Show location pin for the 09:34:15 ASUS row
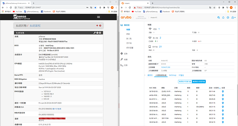 point(223,122)
